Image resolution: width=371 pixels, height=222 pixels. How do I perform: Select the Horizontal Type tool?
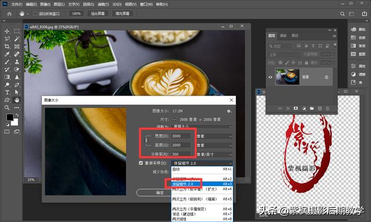[7, 92]
